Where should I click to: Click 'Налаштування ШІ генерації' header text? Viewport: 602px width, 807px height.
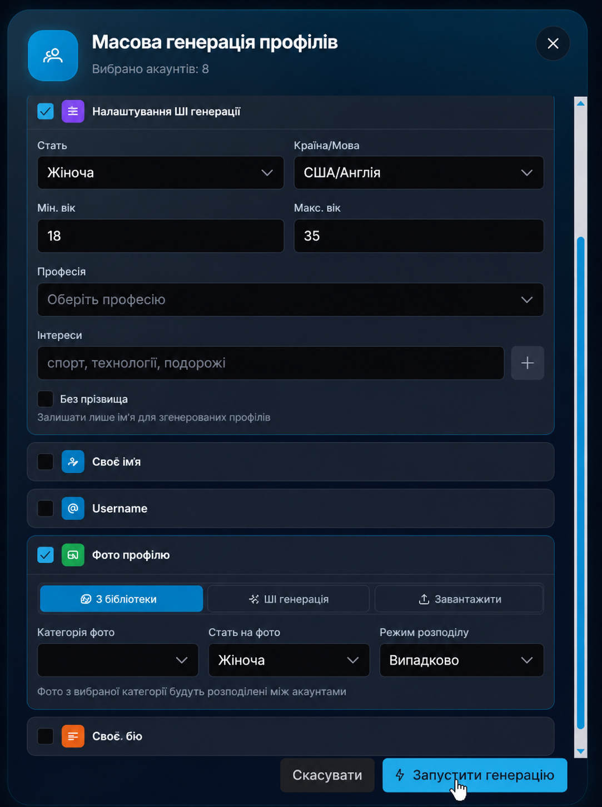click(x=166, y=111)
